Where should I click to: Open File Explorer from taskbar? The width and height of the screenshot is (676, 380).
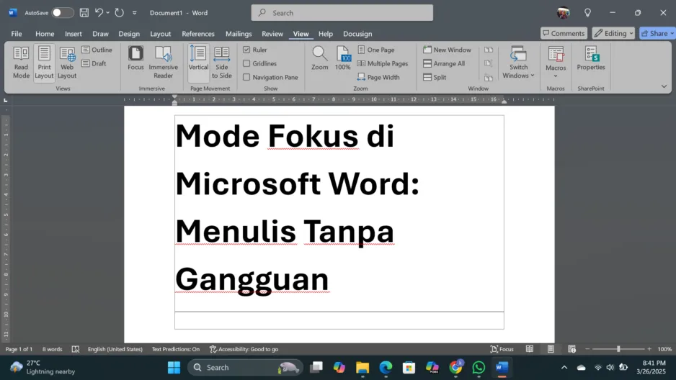coord(363,368)
